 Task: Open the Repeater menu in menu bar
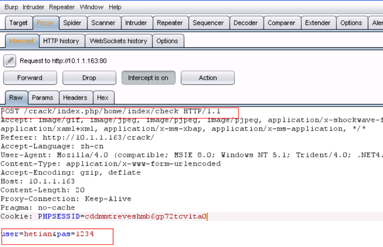click(62, 7)
